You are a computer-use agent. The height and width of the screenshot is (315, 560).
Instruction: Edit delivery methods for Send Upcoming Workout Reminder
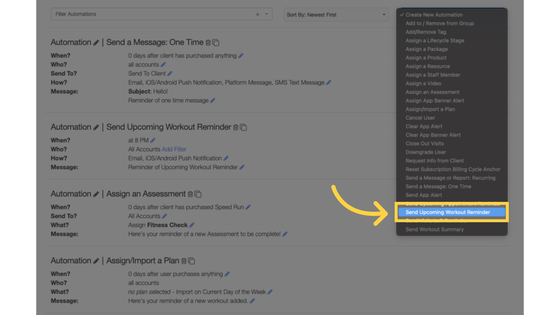226,158
